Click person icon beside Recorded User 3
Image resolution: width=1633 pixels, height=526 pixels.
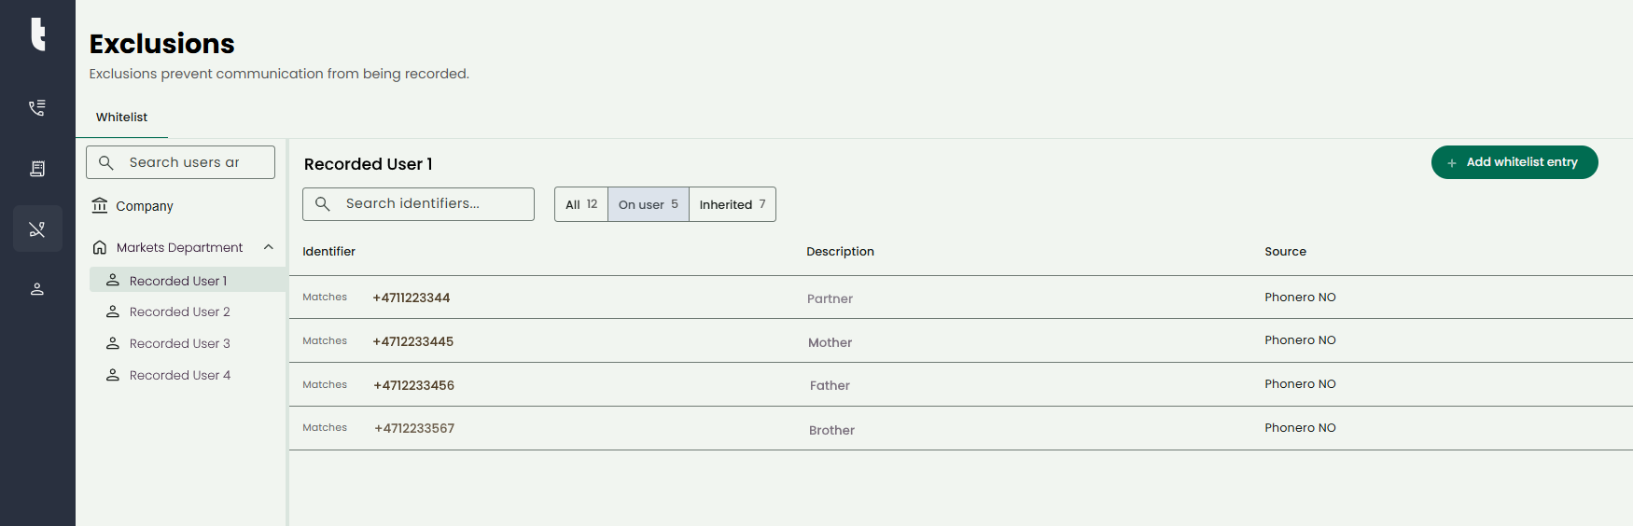113,343
